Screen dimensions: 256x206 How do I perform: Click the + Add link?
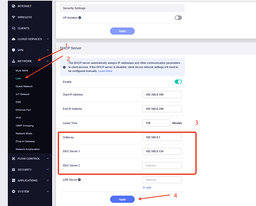click(x=147, y=187)
